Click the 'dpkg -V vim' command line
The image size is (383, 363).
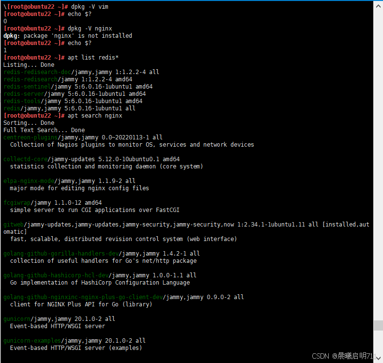(56, 7)
